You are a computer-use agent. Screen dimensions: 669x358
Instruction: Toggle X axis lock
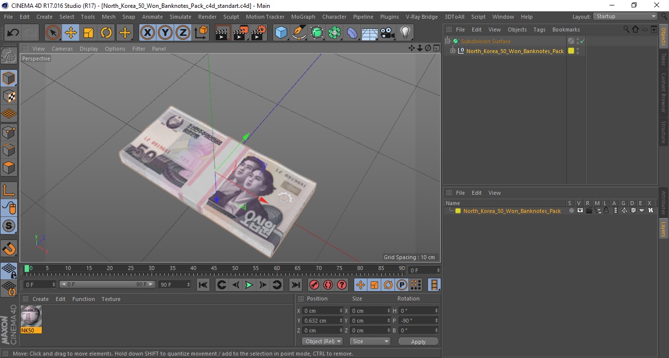pyautogui.click(x=148, y=33)
